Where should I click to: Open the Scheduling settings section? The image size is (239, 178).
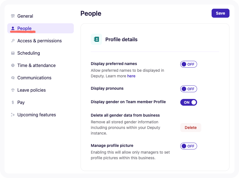point(28,53)
